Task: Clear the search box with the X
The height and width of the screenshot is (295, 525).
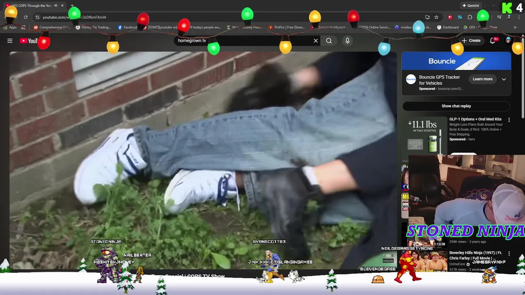Action: tap(316, 41)
